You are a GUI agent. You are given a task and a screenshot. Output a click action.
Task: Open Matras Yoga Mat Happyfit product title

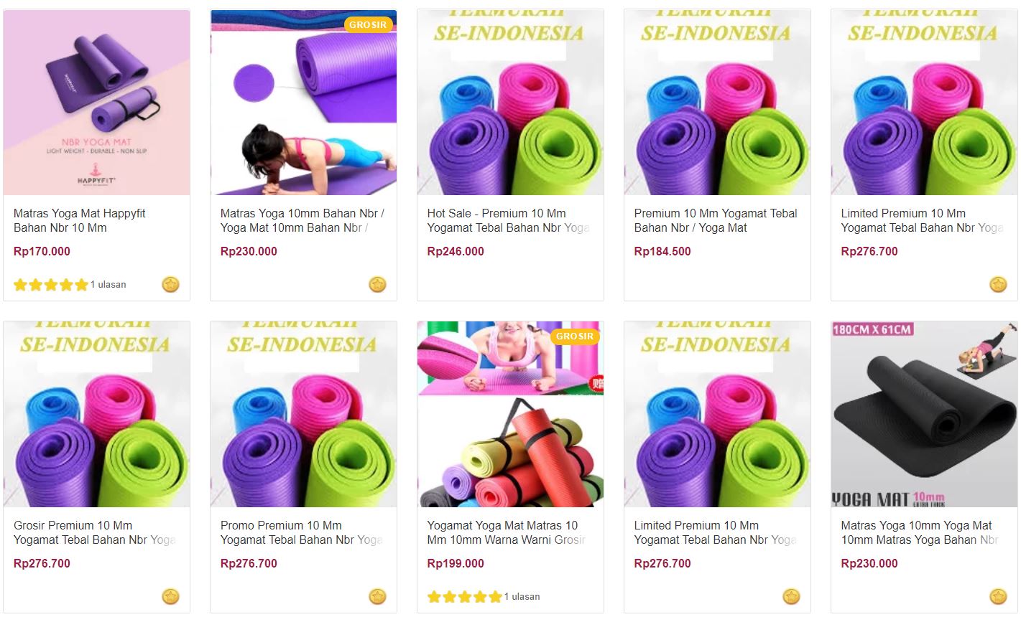point(80,220)
